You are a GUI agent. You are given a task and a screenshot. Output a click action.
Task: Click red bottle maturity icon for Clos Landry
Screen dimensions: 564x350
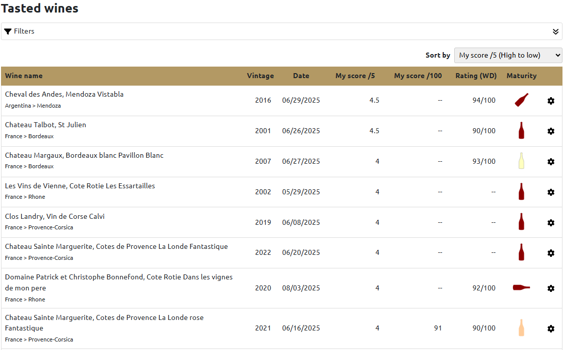point(521,221)
